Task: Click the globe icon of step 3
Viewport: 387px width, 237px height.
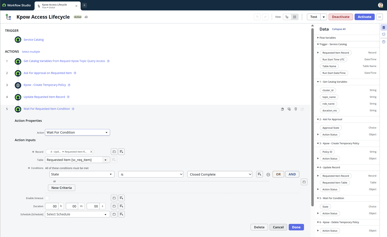Action: (18, 85)
